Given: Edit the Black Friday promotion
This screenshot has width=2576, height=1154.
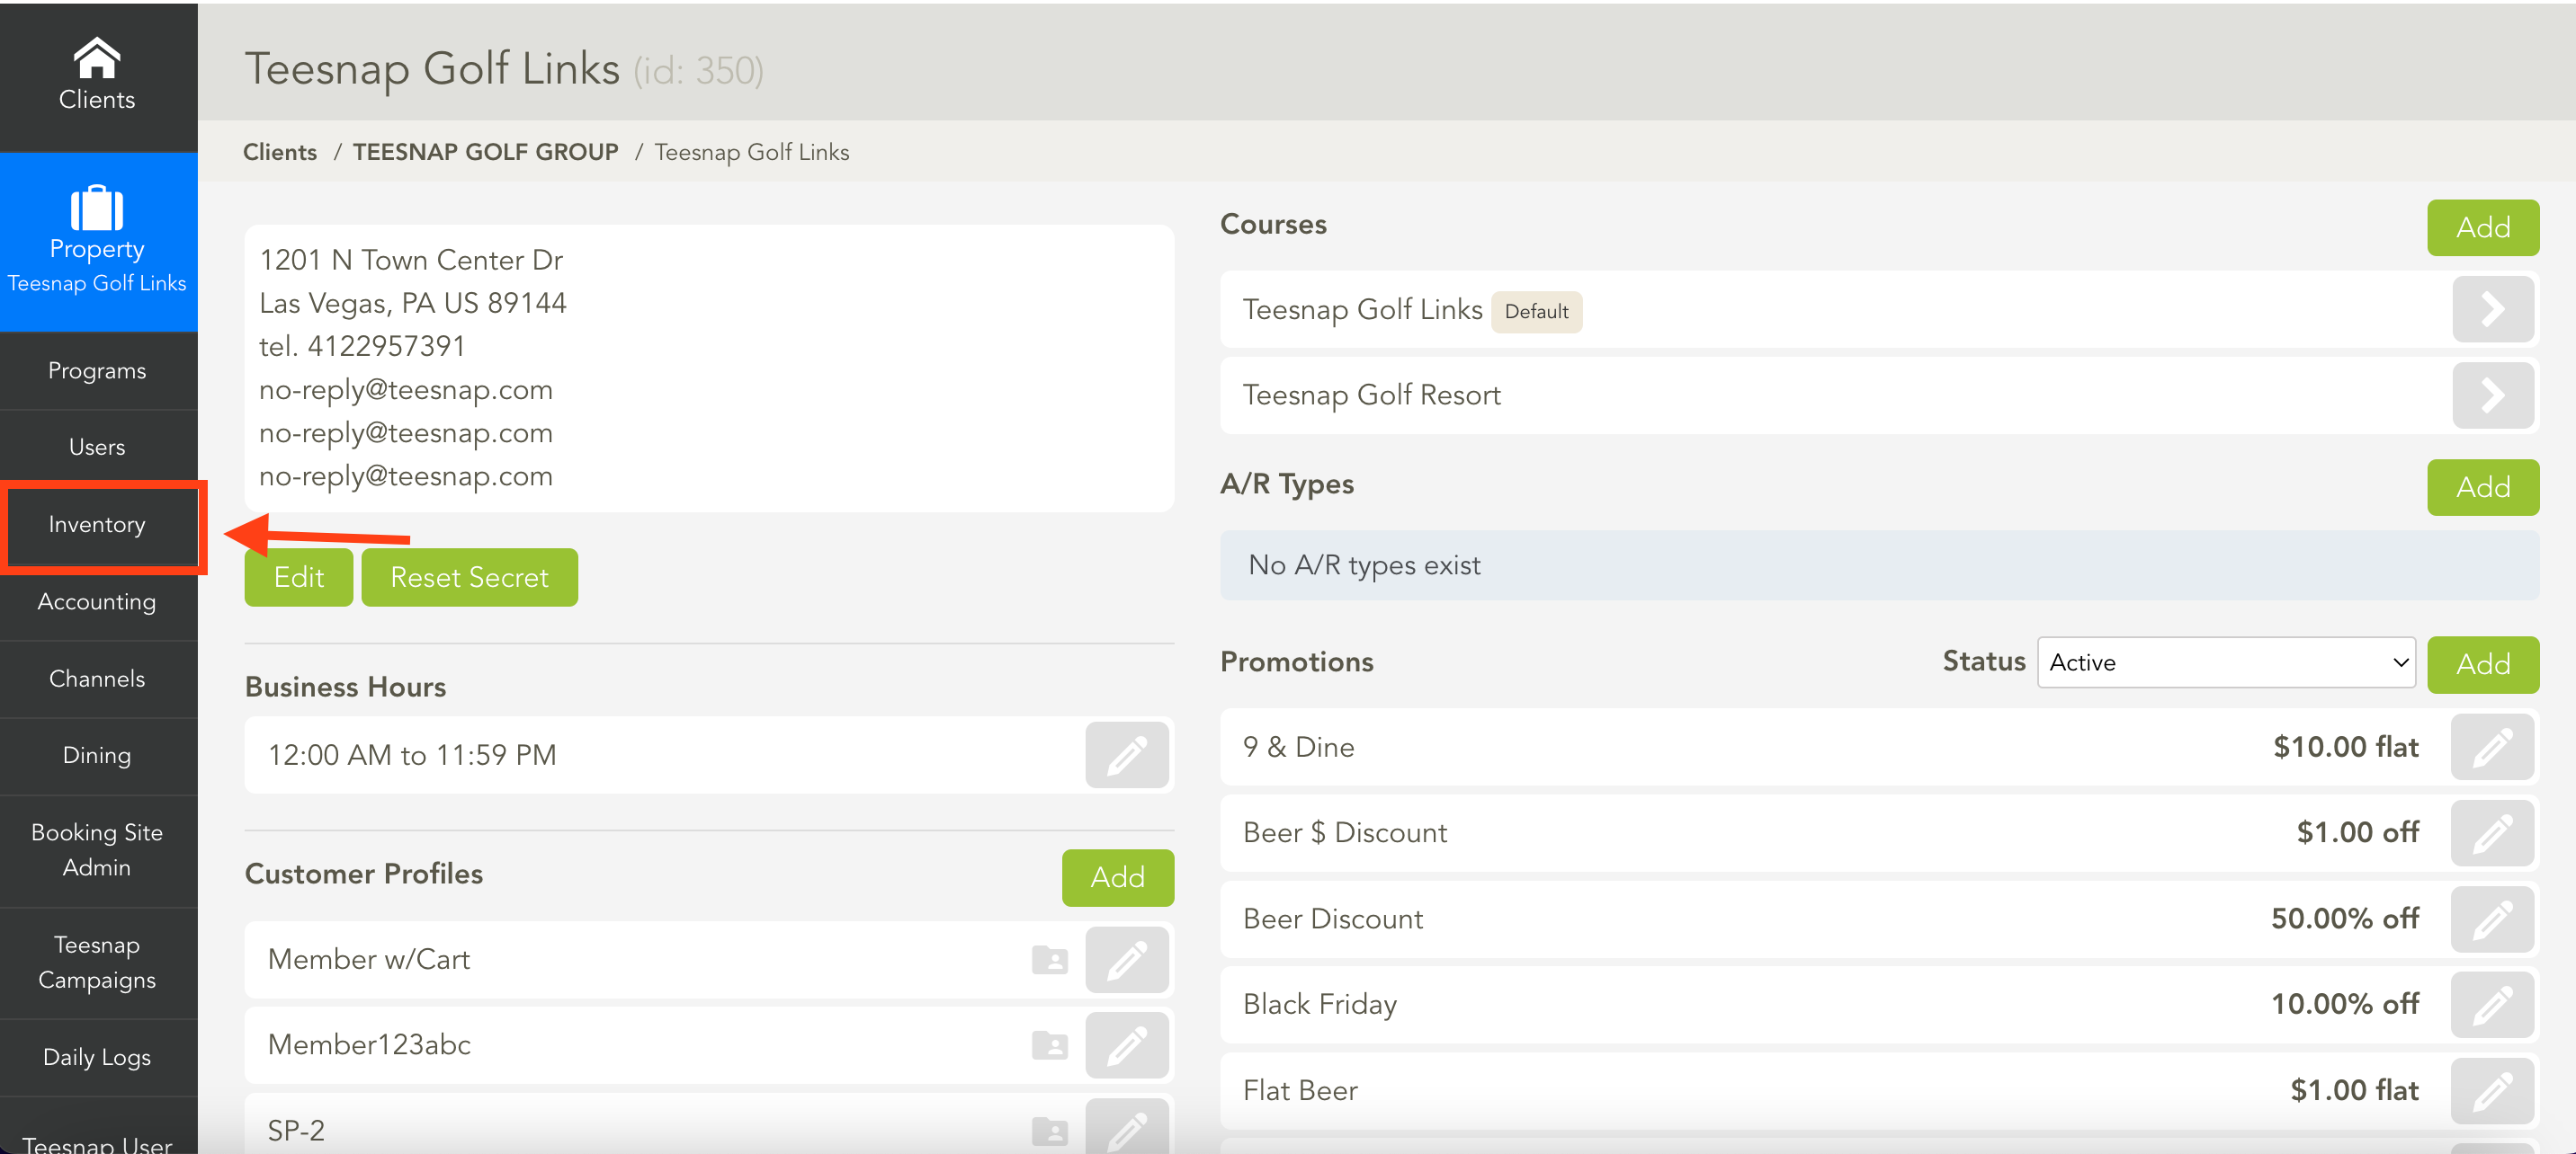Looking at the screenshot, I should tap(2492, 1004).
